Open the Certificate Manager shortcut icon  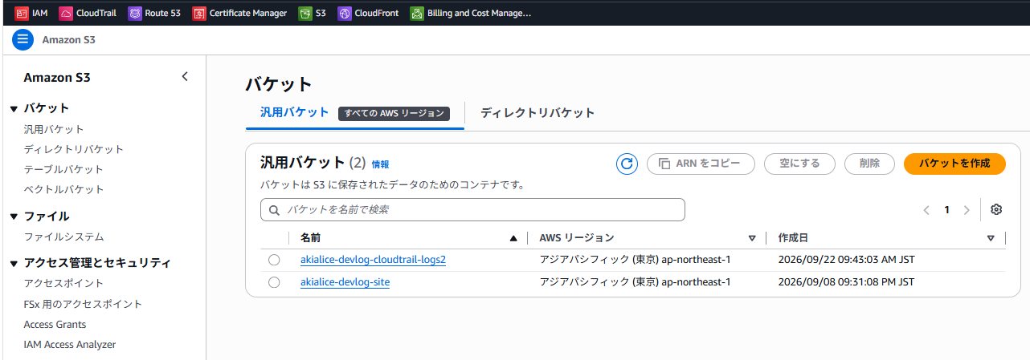tap(199, 13)
